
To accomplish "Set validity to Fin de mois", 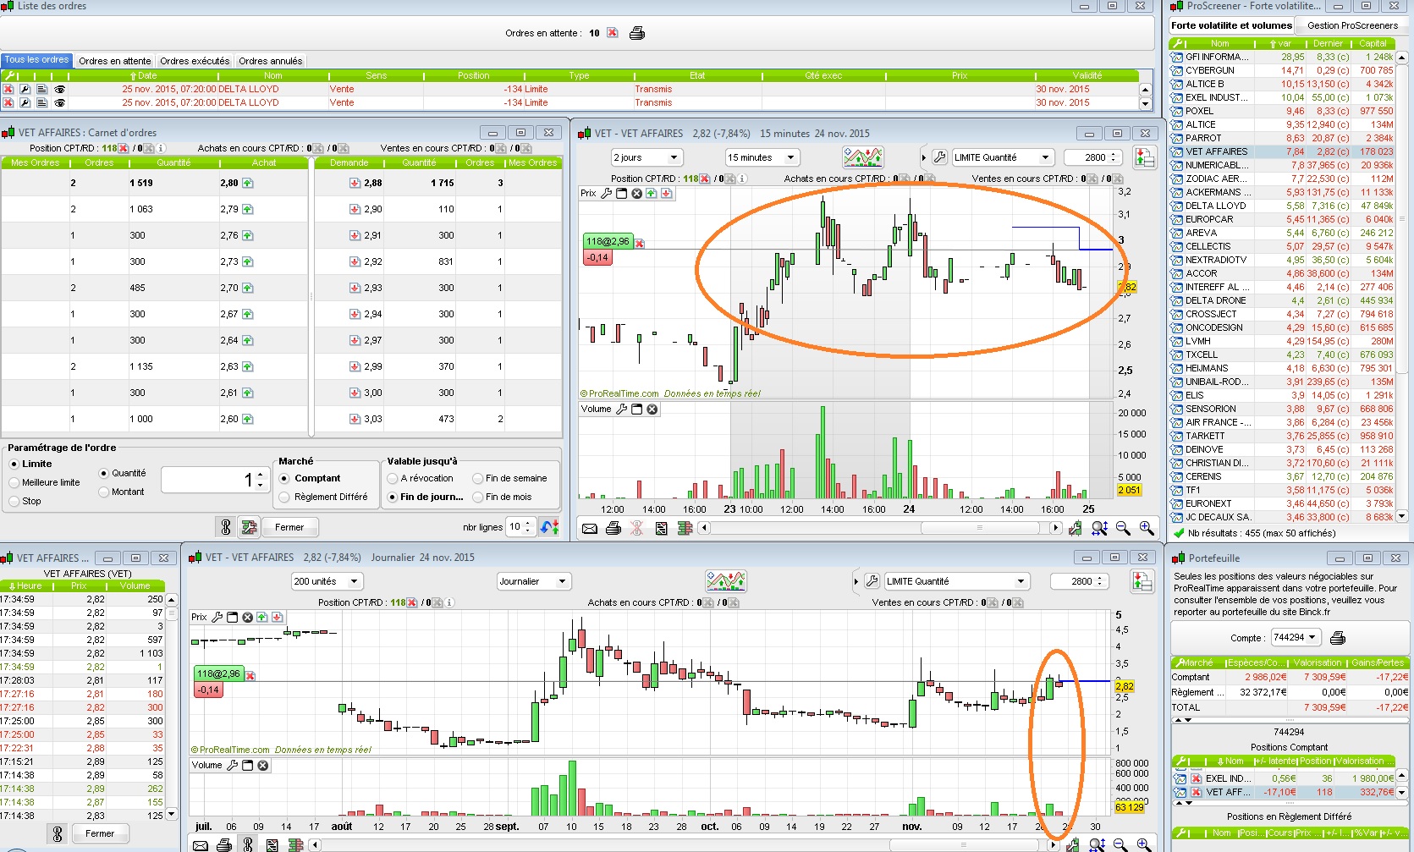I will 477,497.
